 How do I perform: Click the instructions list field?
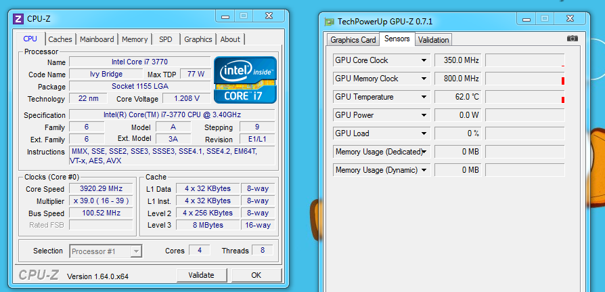(172, 156)
